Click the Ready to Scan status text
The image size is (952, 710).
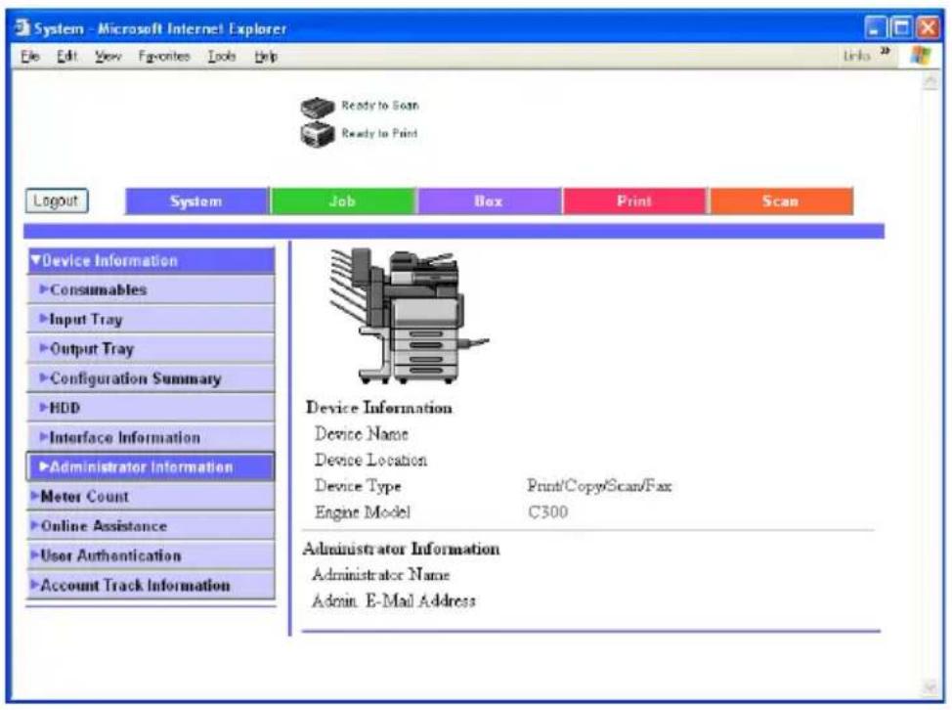[x=380, y=106]
